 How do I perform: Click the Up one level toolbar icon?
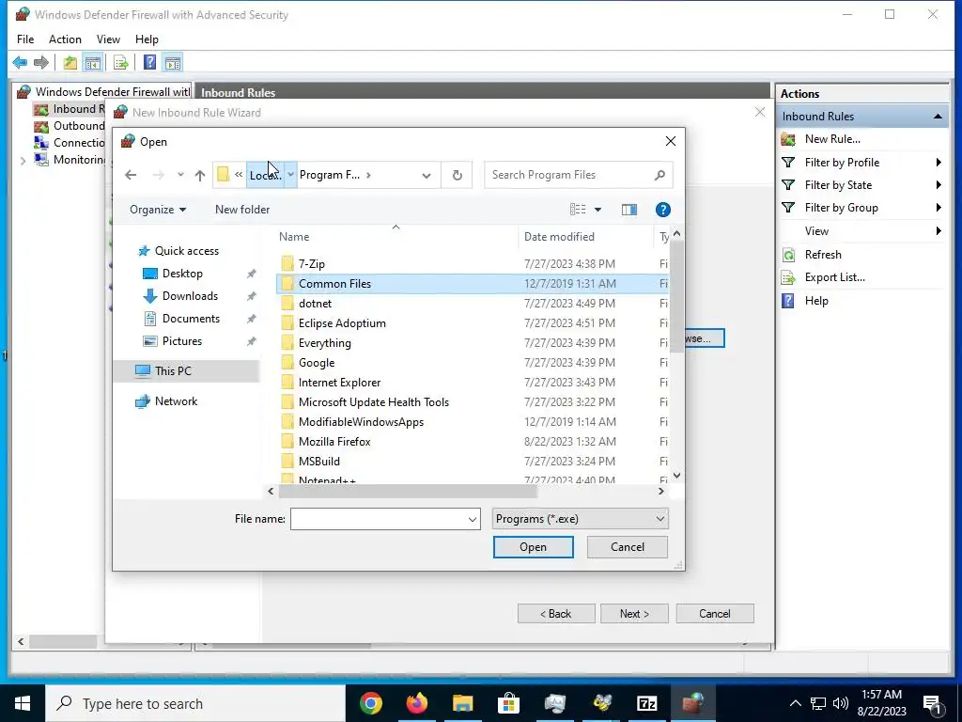(x=70, y=62)
